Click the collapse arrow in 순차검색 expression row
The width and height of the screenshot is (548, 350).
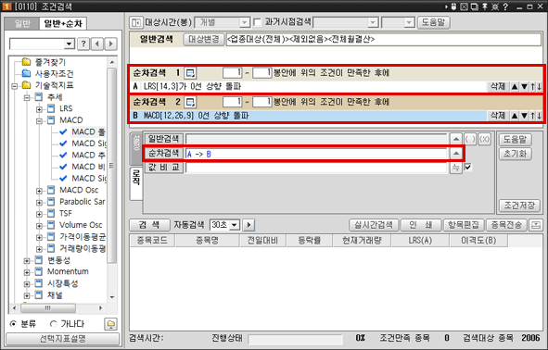pyautogui.click(x=455, y=153)
